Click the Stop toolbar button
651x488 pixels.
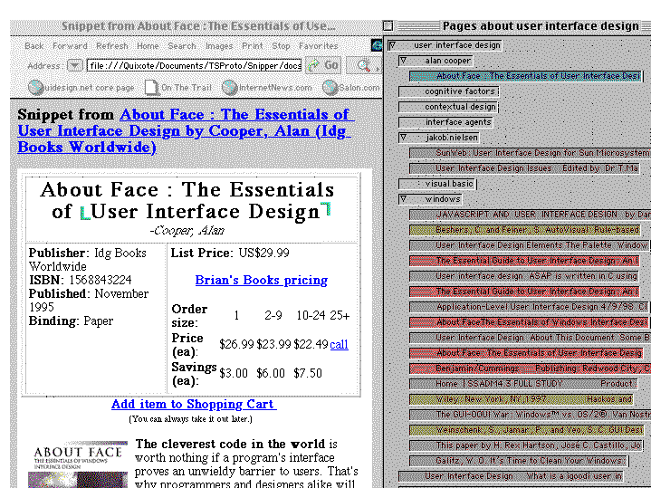(281, 46)
